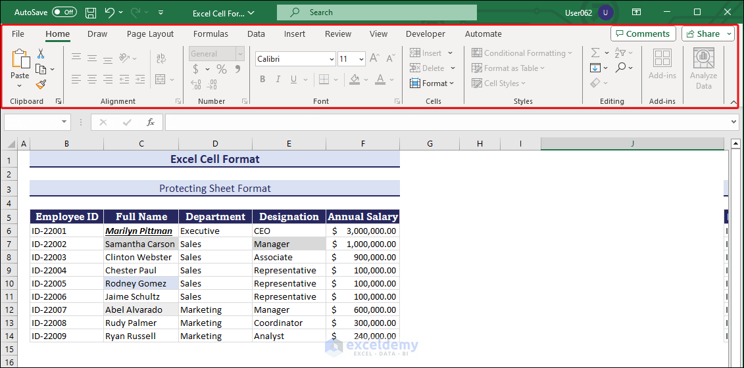Toggle the AutoSave switch
Screen dimensions: 744x368
point(64,12)
